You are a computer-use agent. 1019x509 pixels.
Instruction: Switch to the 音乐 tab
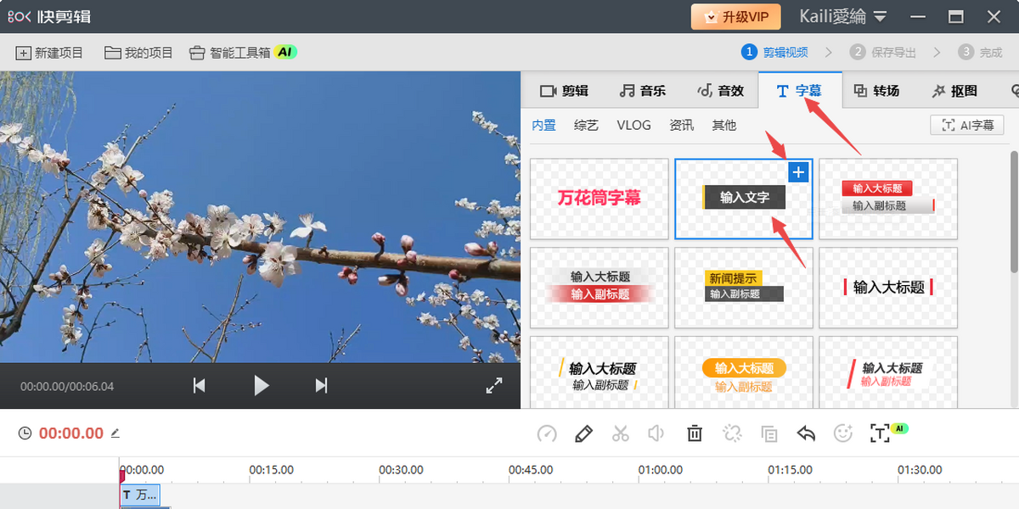[643, 91]
